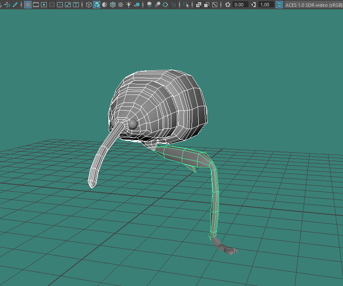Viewport: 343px width, 286px height.
Task: Select the 2D Pan/Zoom tool icon
Action: click(7, 5)
